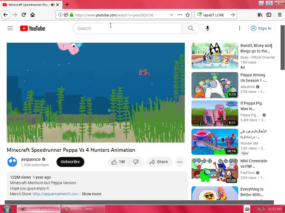Open the If Peppa Pig Was In thumbnail
Viewport: 285px width, 213px height.
(215, 113)
